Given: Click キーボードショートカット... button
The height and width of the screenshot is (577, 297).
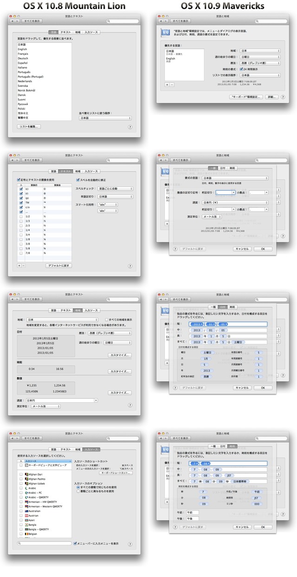Looking at the screenshot, I should coord(117,472).
